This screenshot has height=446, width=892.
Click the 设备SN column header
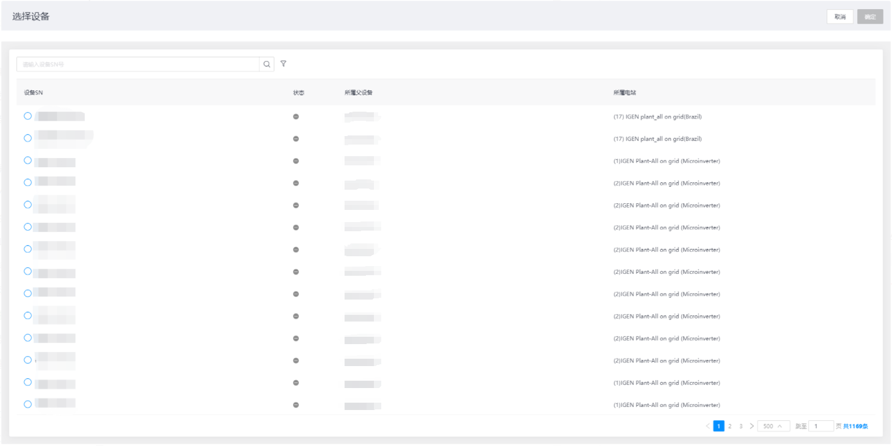click(33, 93)
